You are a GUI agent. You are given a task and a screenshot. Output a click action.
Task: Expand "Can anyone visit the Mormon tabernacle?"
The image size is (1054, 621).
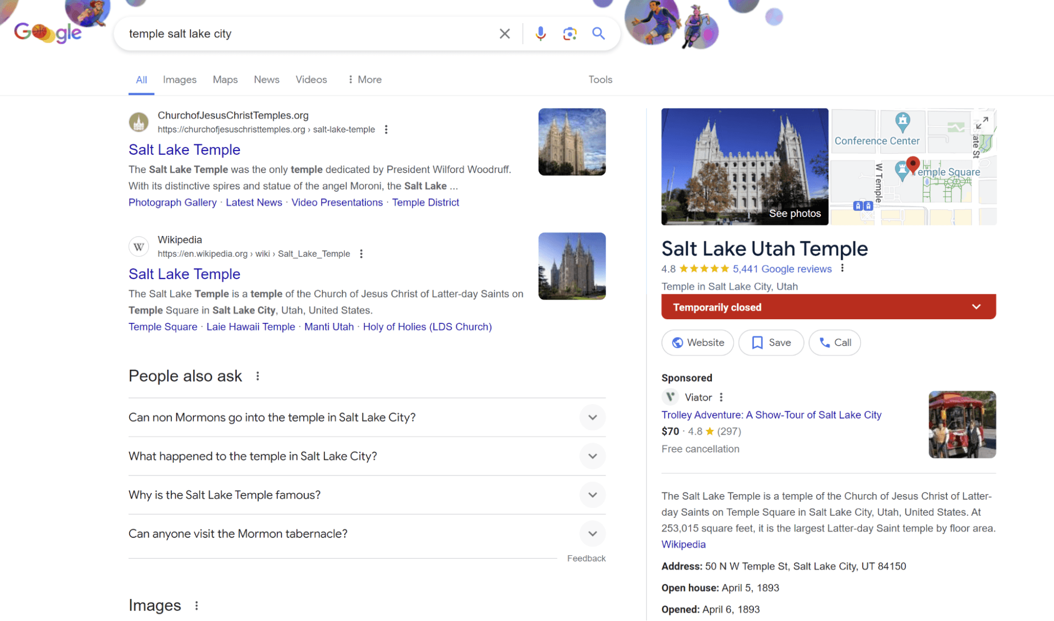[x=592, y=534]
